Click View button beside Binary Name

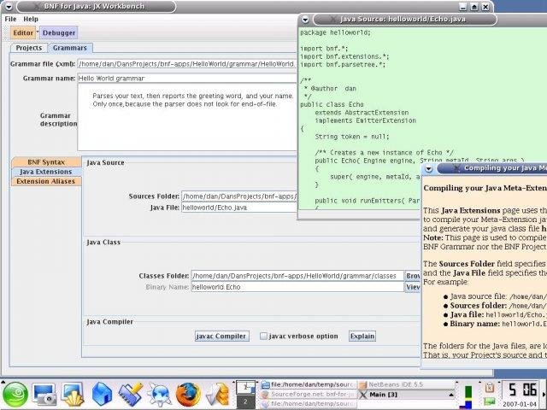[x=413, y=287]
